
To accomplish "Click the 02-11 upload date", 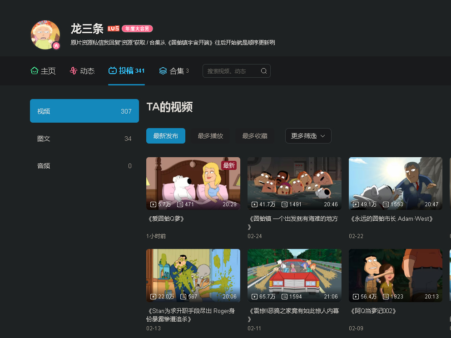I will (254, 328).
